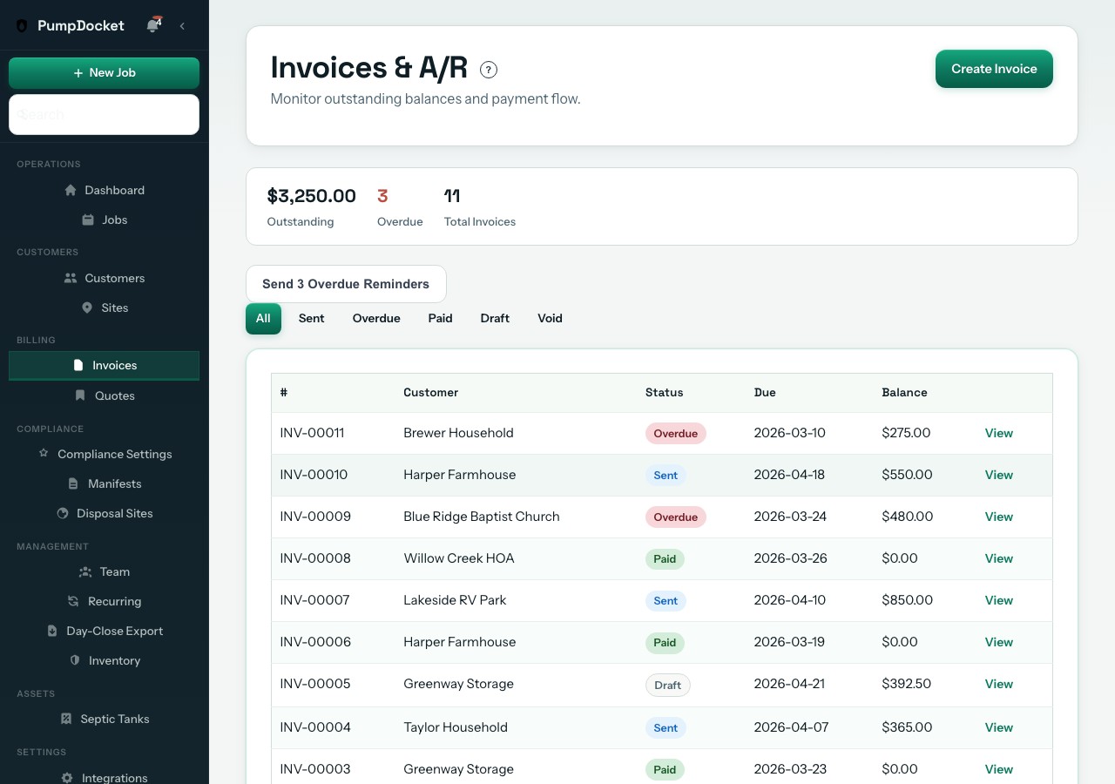View invoice INV-00011 for Brewer Household
Image resolution: width=1115 pixels, height=784 pixels.
coord(998,433)
